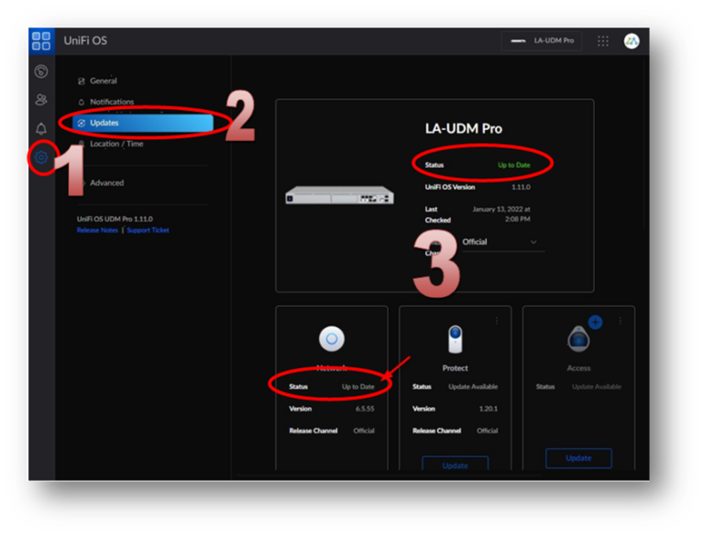Open the Users icon in the sidebar
The width and height of the screenshot is (704, 536).
[x=41, y=100]
